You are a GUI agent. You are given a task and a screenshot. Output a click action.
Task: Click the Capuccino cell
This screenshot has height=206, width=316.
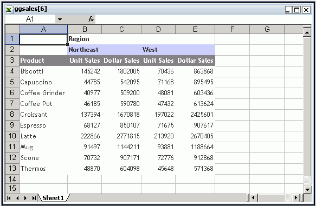point(43,82)
